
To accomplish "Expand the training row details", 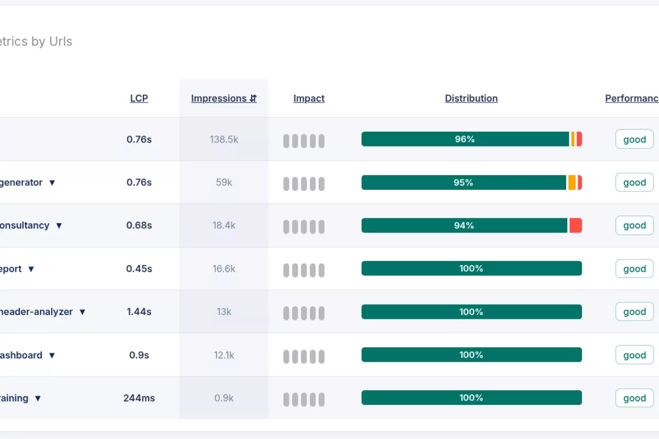I will (38, 398).
